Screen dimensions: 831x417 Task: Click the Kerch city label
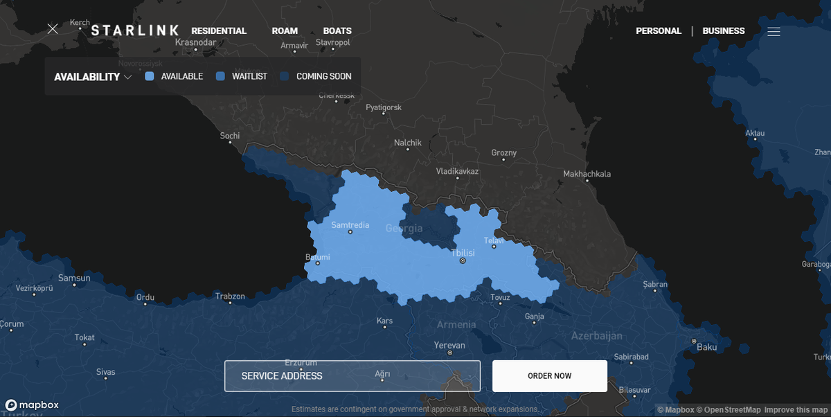80,23
